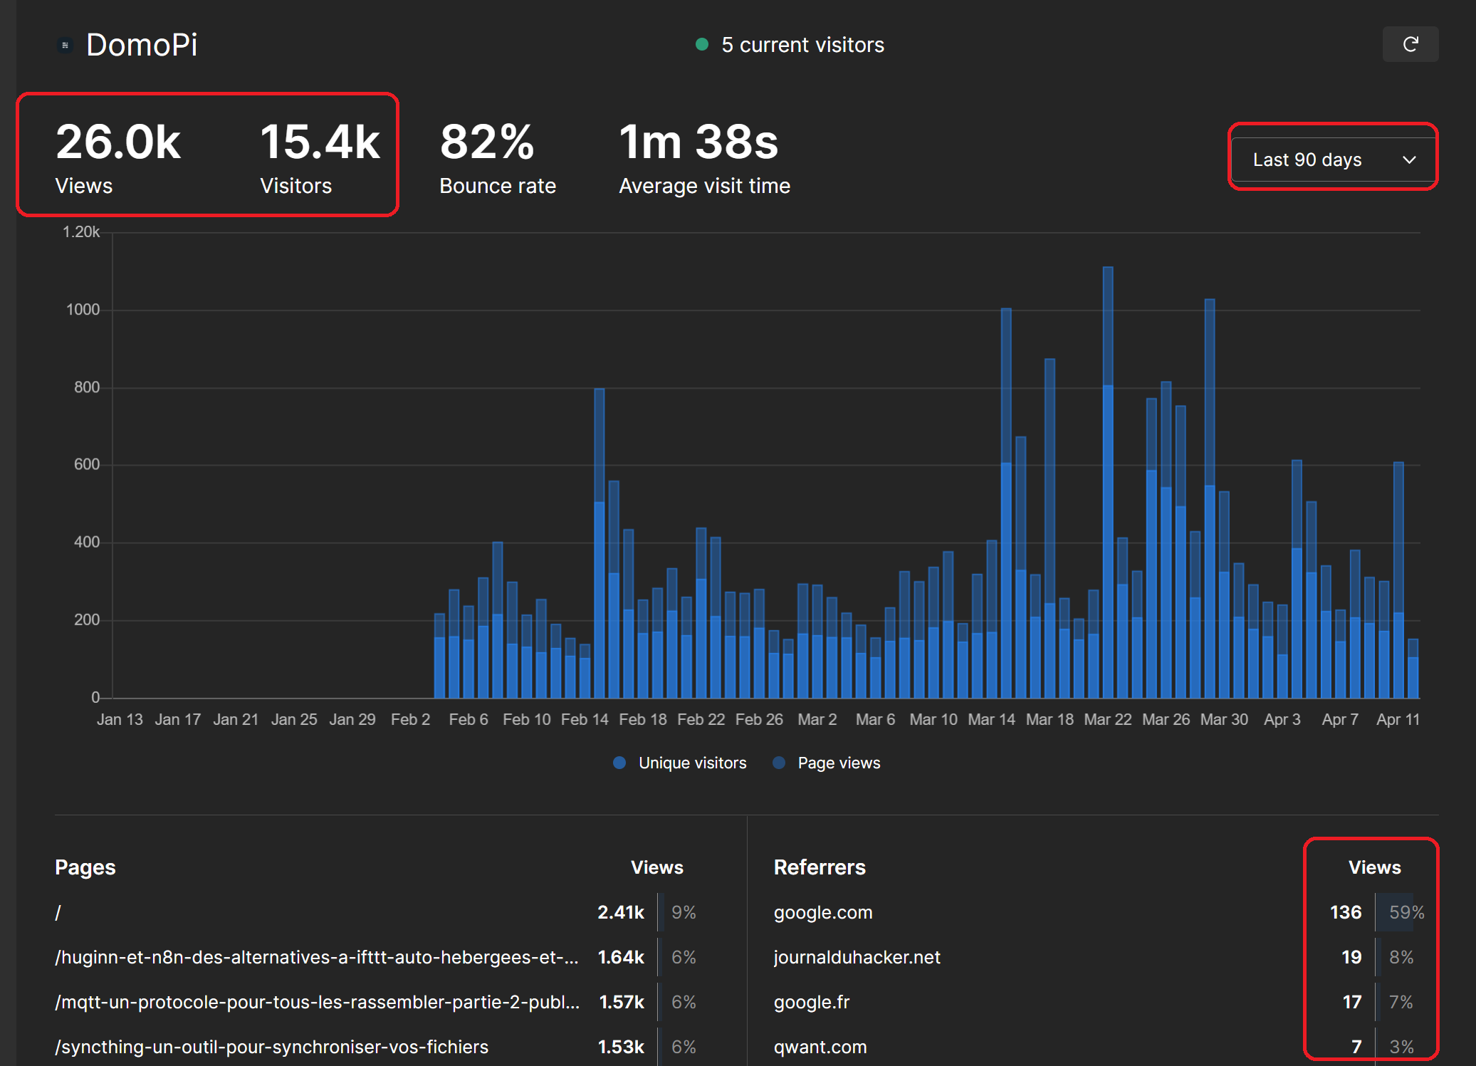Click the refresh icon in the top-right corner
This screenshot has width=1476, height=1066.
1410,44
